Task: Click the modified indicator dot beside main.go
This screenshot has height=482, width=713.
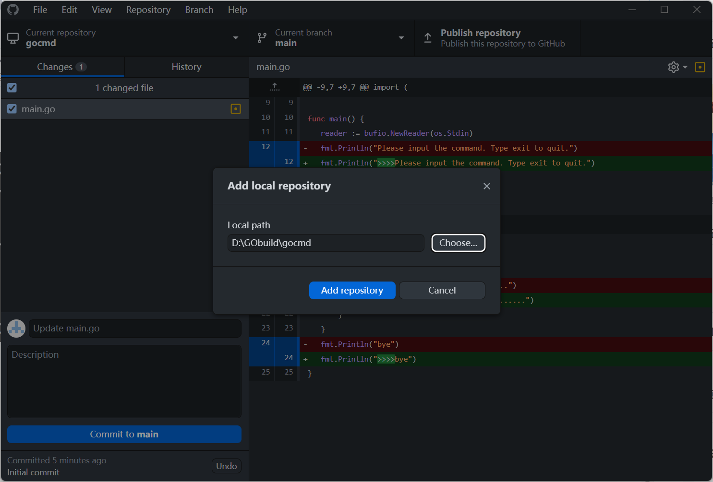Action: 236,109
